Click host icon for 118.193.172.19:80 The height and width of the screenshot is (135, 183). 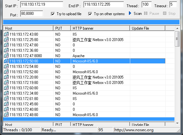click(6, 82)
